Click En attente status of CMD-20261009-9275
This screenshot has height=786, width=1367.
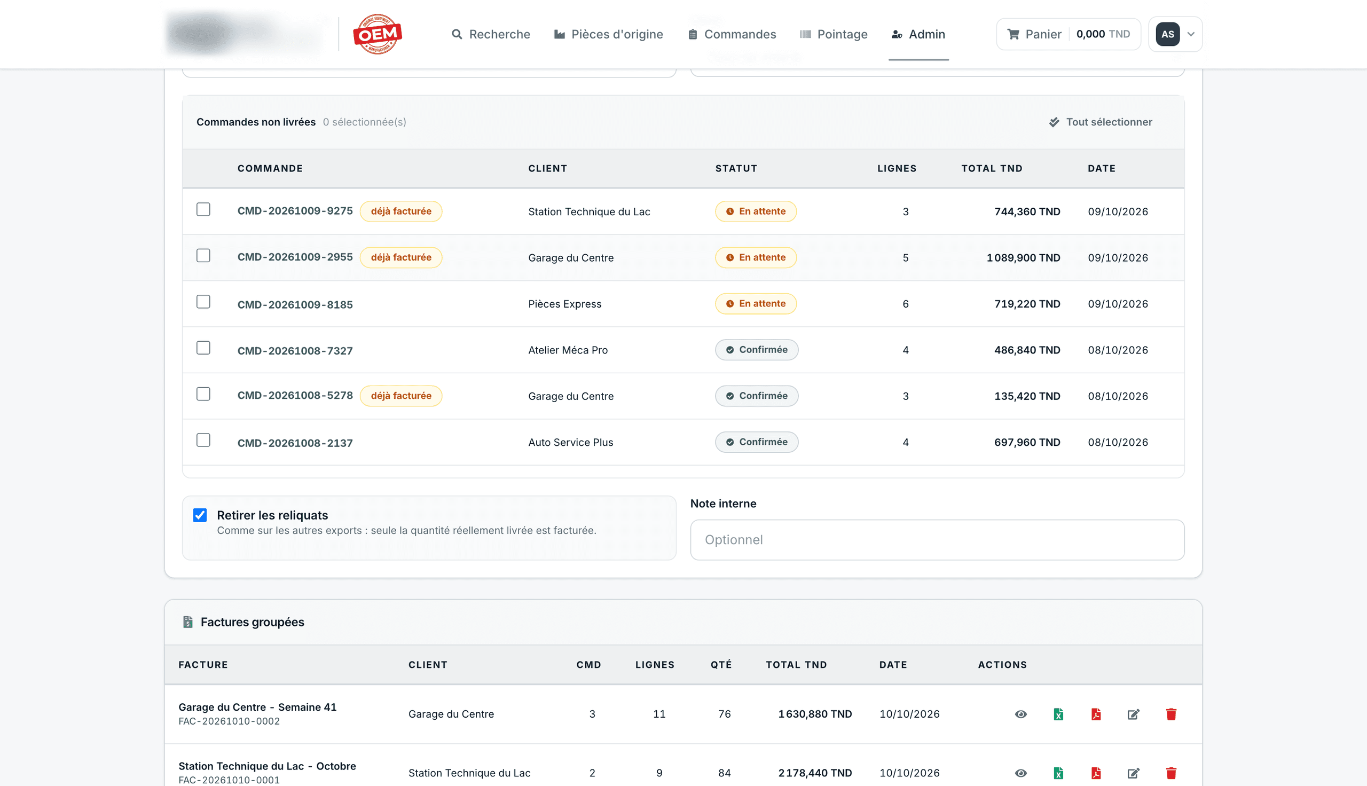[756, 211]
